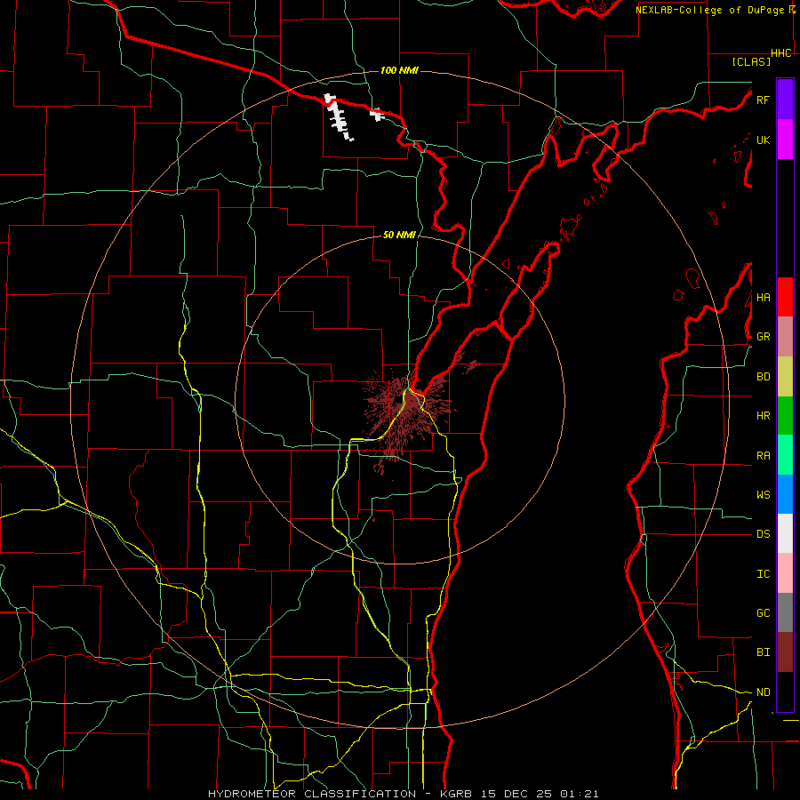This screenshot has height=800, width=800.
Task: Select the red HA legend swatch
Action: point(785,297)
